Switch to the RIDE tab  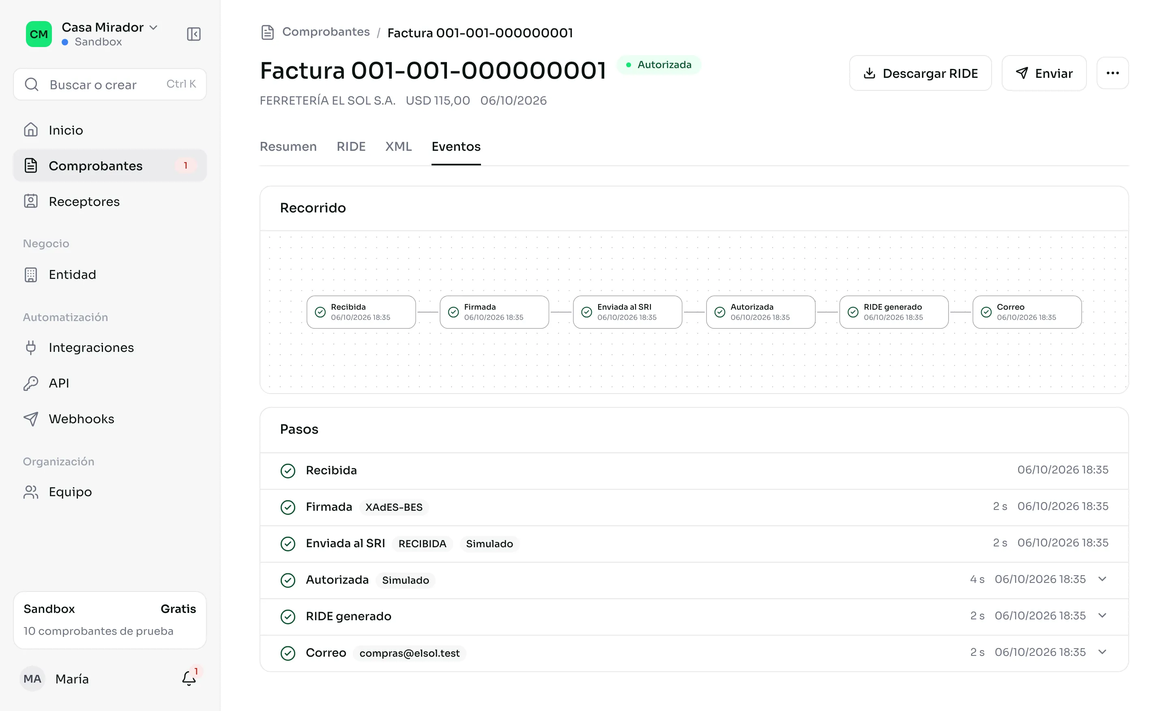tap(351, 147)
